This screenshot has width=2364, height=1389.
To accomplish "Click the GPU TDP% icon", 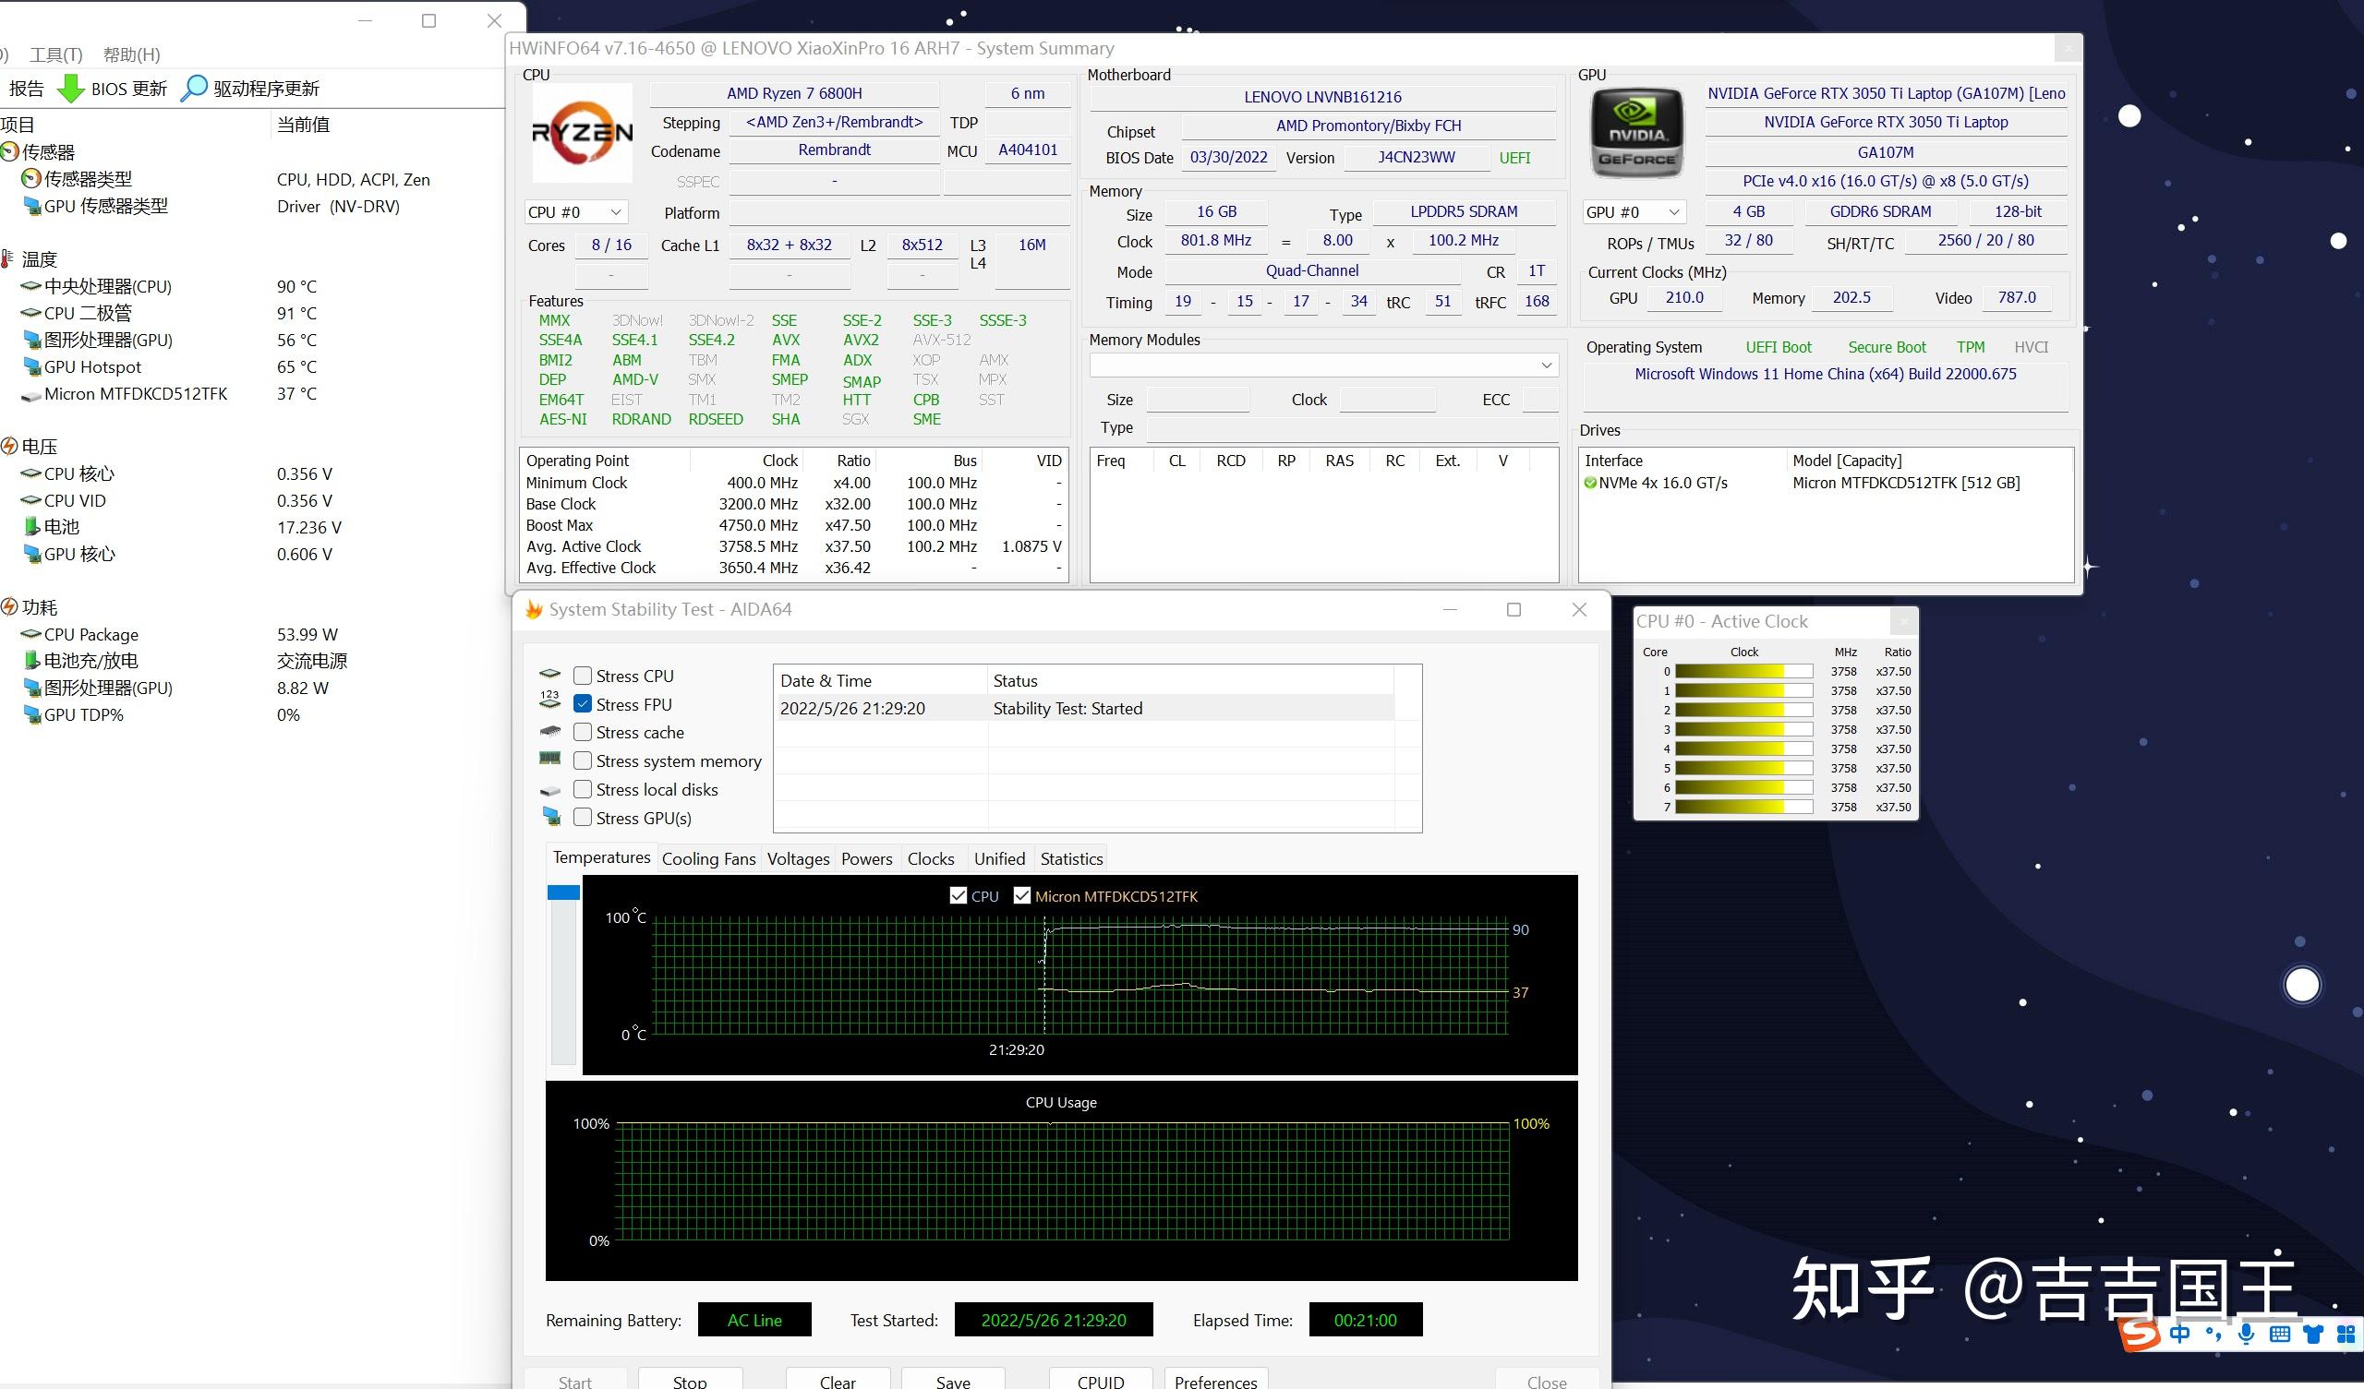I will (x=31, y=714).
